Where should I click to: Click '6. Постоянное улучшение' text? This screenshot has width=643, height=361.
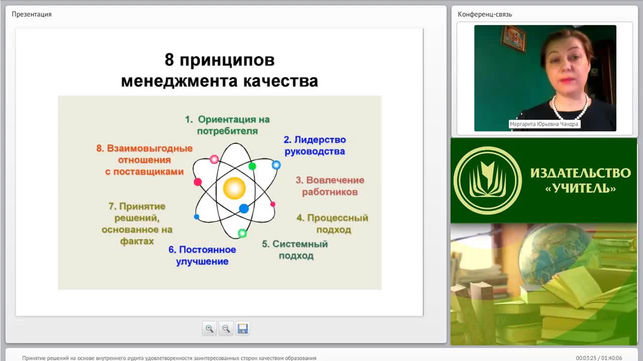click(202, 255)
